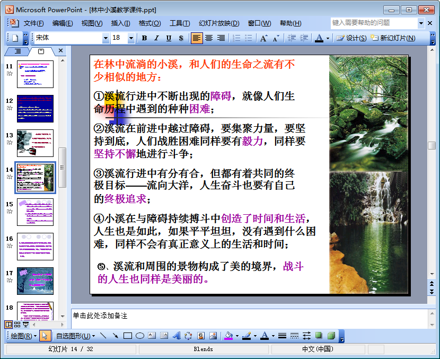This screenshot has height=359, width=440.
Task: Toggle text Shadow formatting
Action: (x=181, y=38)
